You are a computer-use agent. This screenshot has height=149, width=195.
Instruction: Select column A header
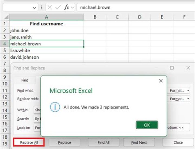tap(47, 17)
